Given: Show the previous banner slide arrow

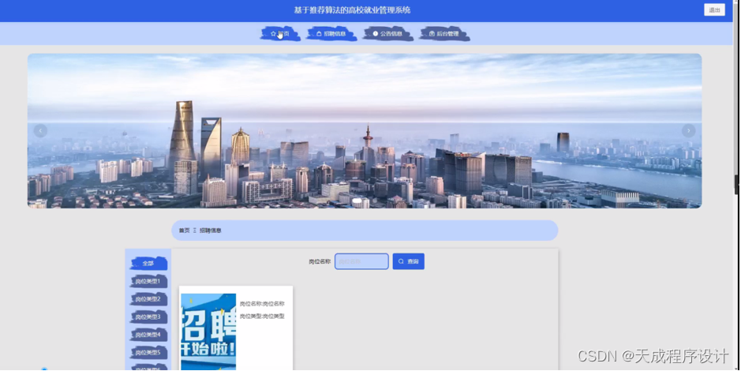Looking at the screenshot, I should 40,130.
